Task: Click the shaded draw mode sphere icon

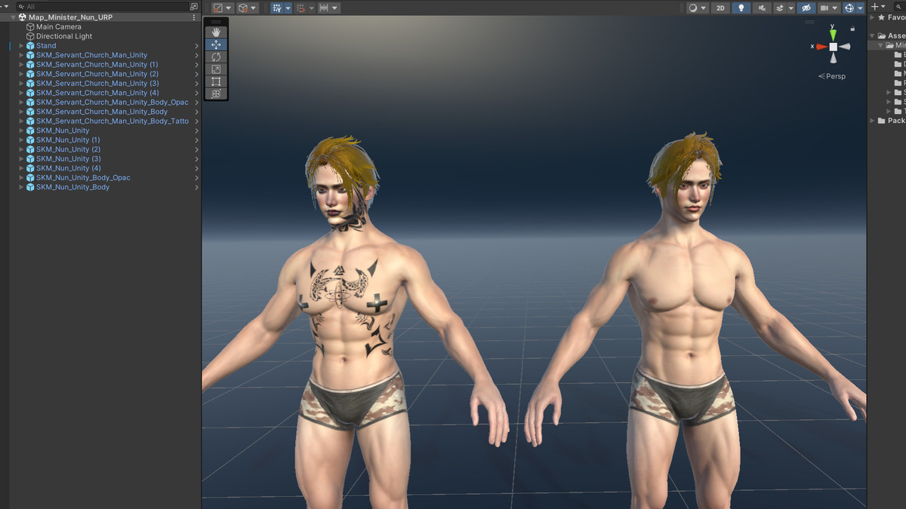Action: coord(693,8)
